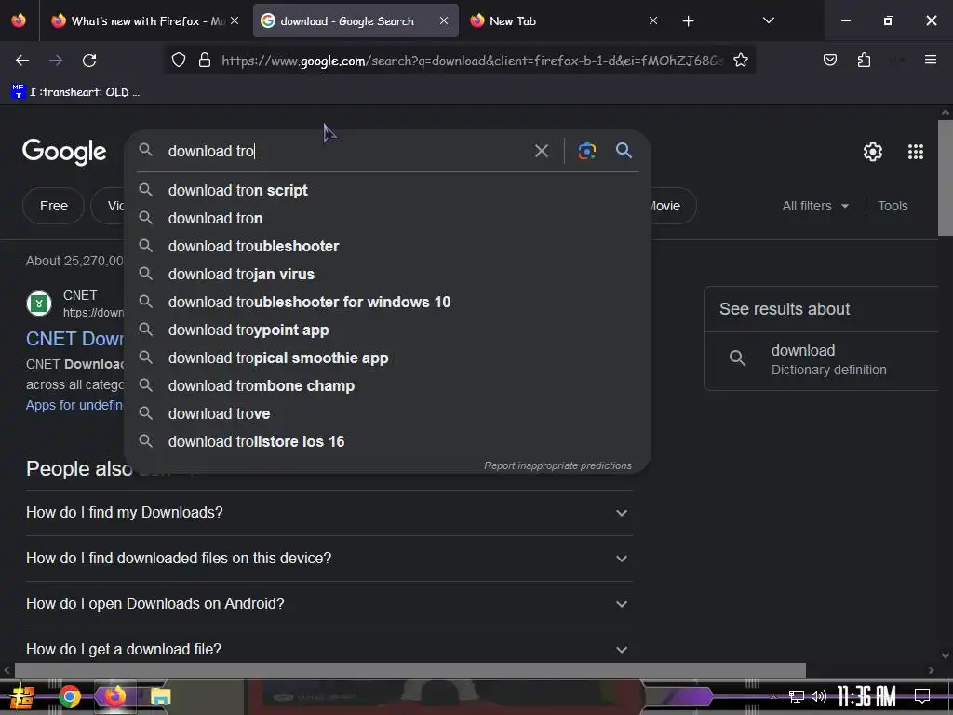Open File Explorer from the taskbar
Image resolution: width=953 pixels, height=715 pixels.
pyautogui.click(x=160, y=696)
